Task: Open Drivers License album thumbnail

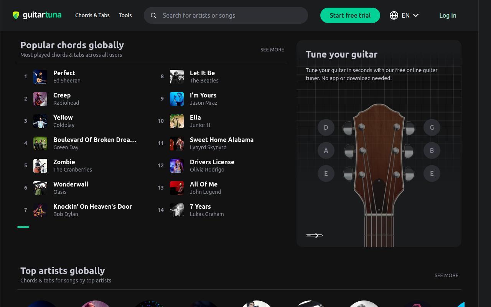Action: click(177, 166)
